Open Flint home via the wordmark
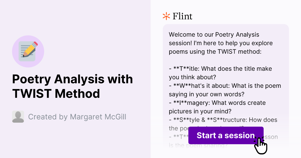 coord(182,16)
